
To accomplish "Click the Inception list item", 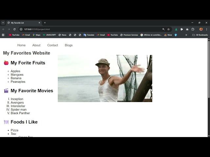I will [x=17, y=99].
